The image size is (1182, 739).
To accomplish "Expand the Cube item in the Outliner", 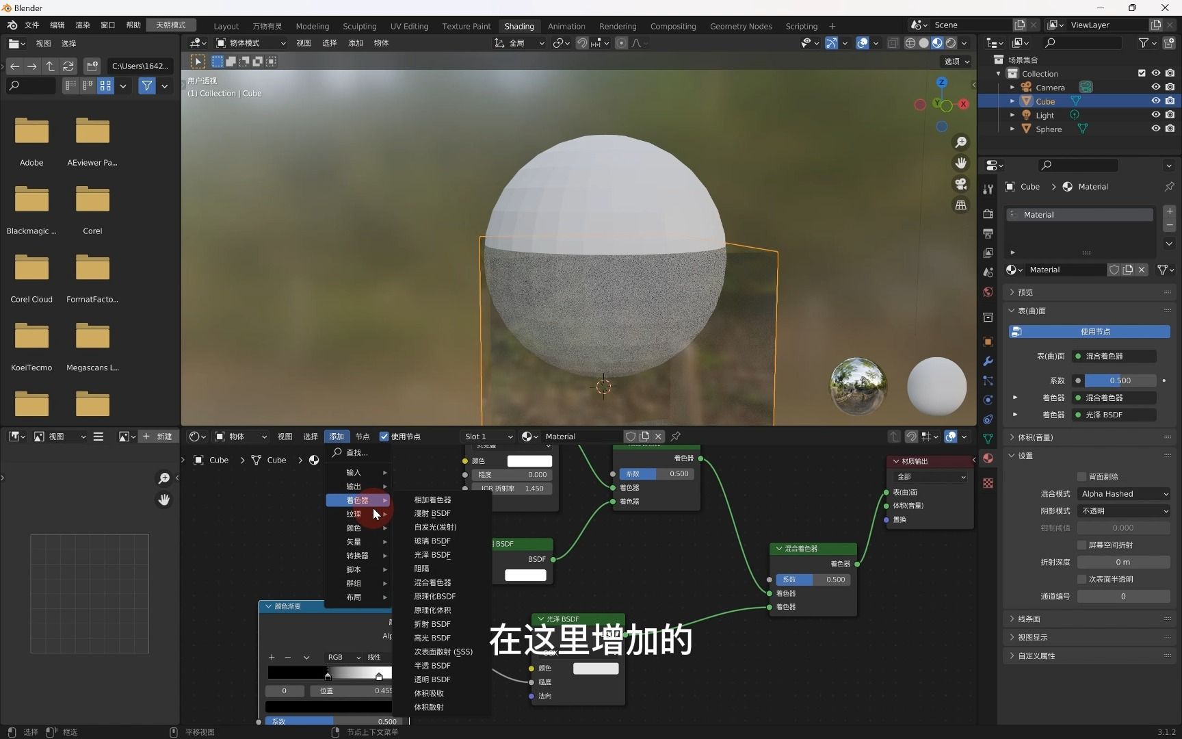I will coord(1013,101).
